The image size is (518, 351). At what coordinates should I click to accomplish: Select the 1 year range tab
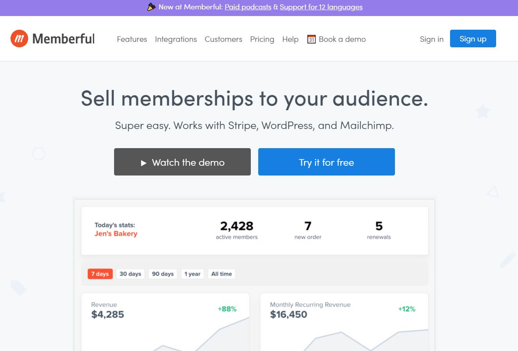click(193, 274)
